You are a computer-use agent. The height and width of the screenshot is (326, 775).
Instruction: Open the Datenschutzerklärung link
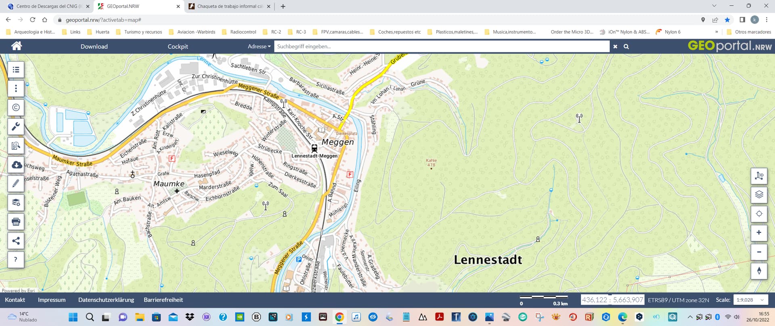pos(106,300)
